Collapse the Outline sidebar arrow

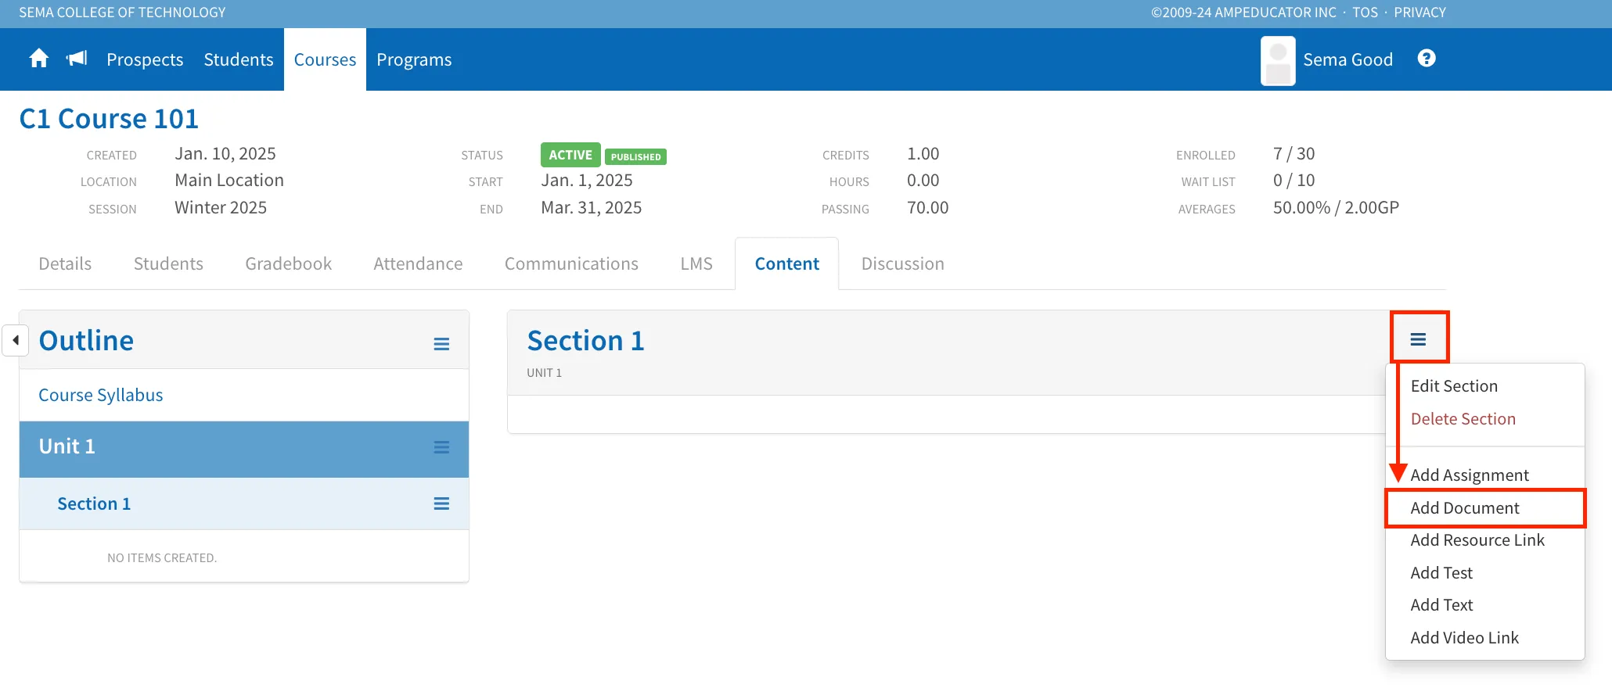pos(16,340)
